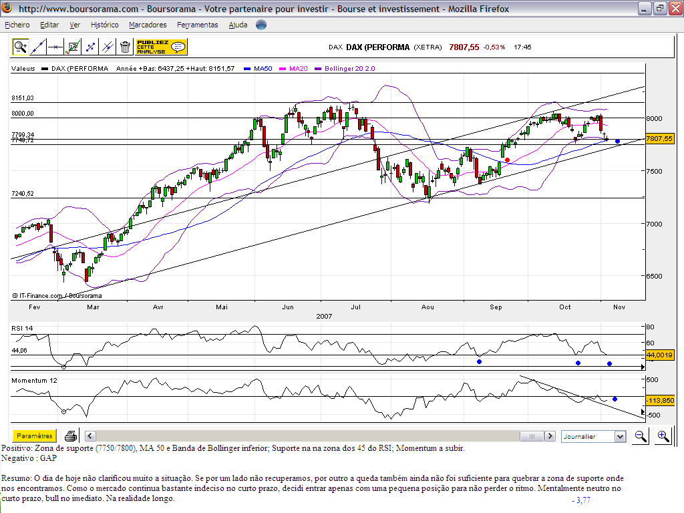The width and height of the screenshot is (684, 513).
Task: Click the MA50 legend label
Action: tap(263, 69)
